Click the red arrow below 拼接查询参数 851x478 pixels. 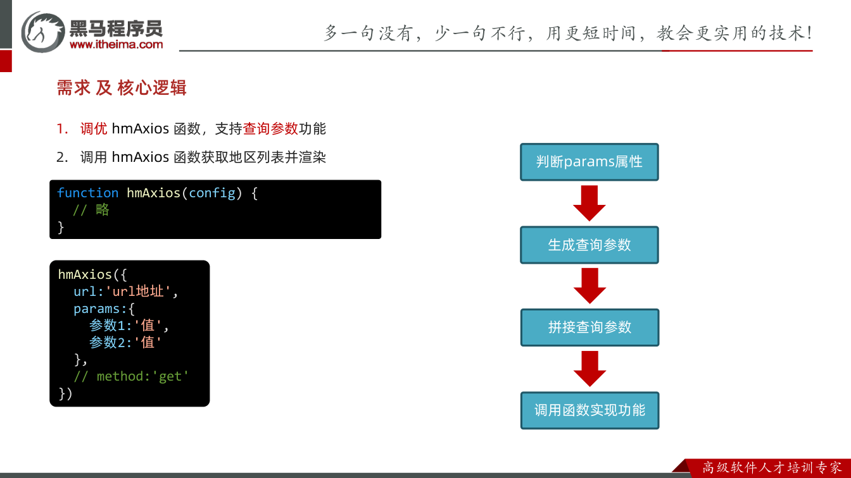coord(589,369)
